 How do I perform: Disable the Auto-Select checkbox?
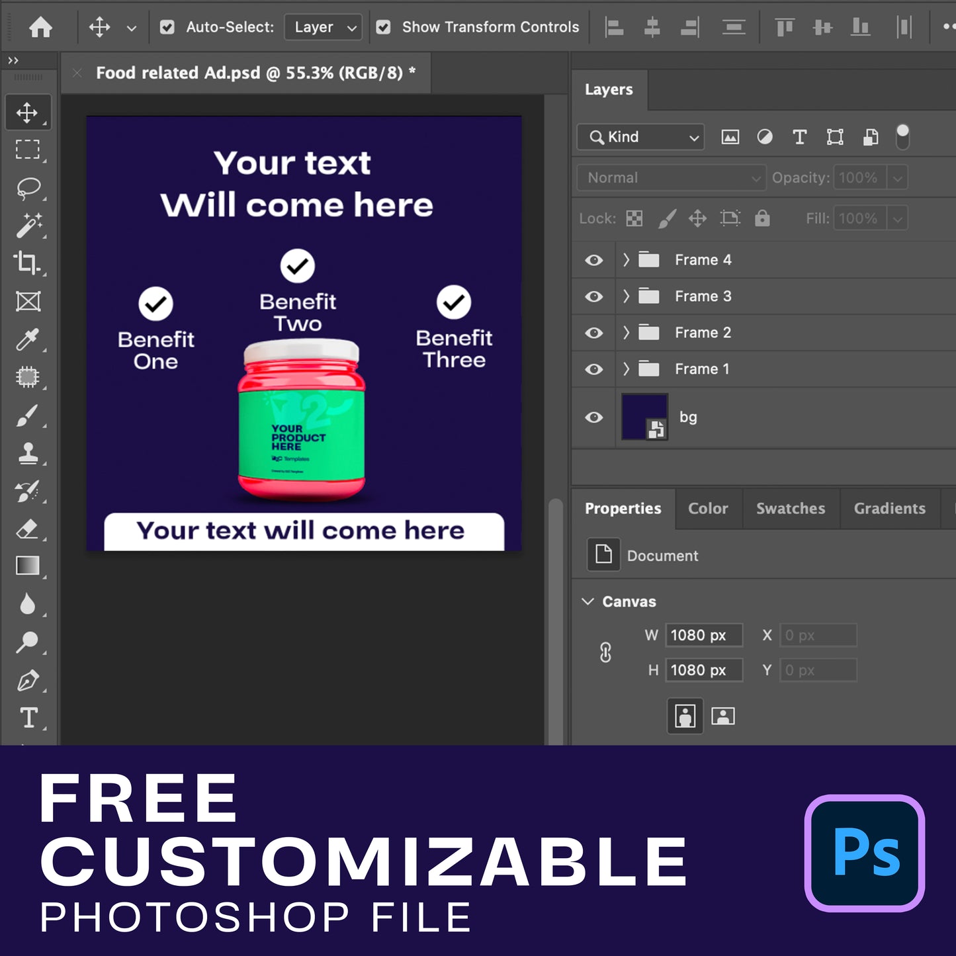pos(167,27)
